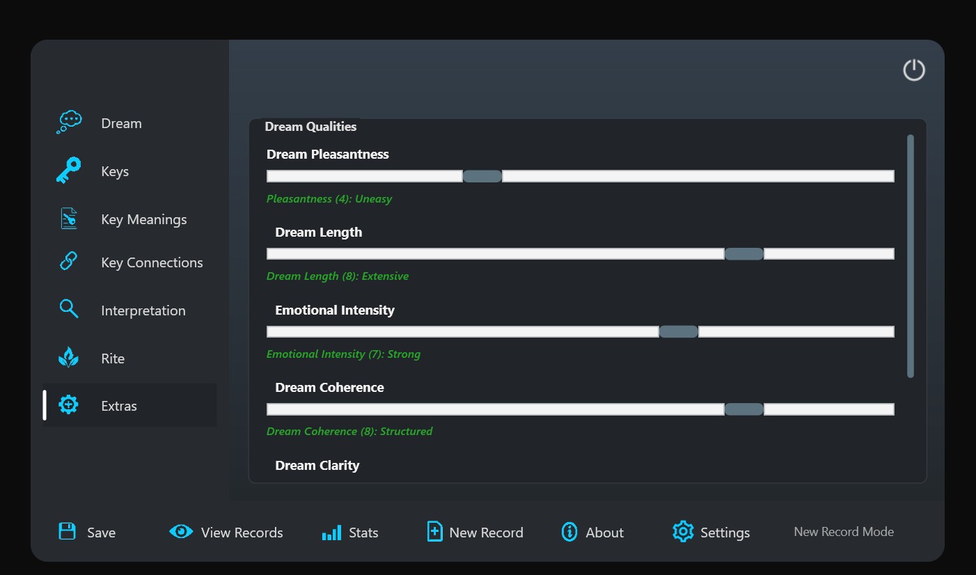Click the About info icon
This screenshot has width=976, height=575.
click(x=569, y=532)
